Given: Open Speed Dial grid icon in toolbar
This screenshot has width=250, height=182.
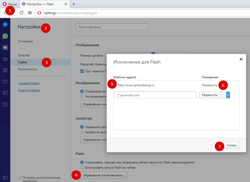Looking at the screenshot, I should (30, 13).
